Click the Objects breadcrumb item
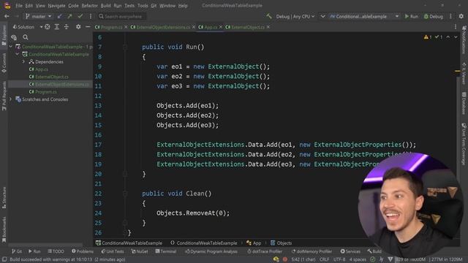 281,243
